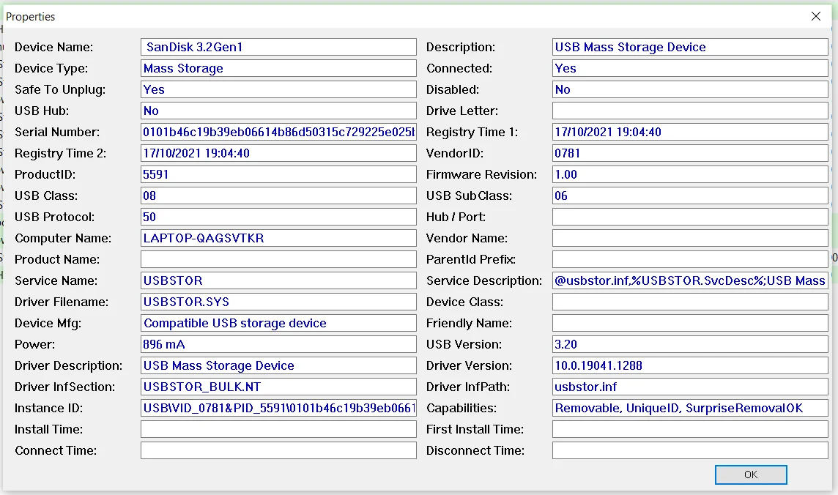The height and width of the screenshot is (495, 838).
Task: Click the 'Driver Version:' label
Action: pos(469,366)
